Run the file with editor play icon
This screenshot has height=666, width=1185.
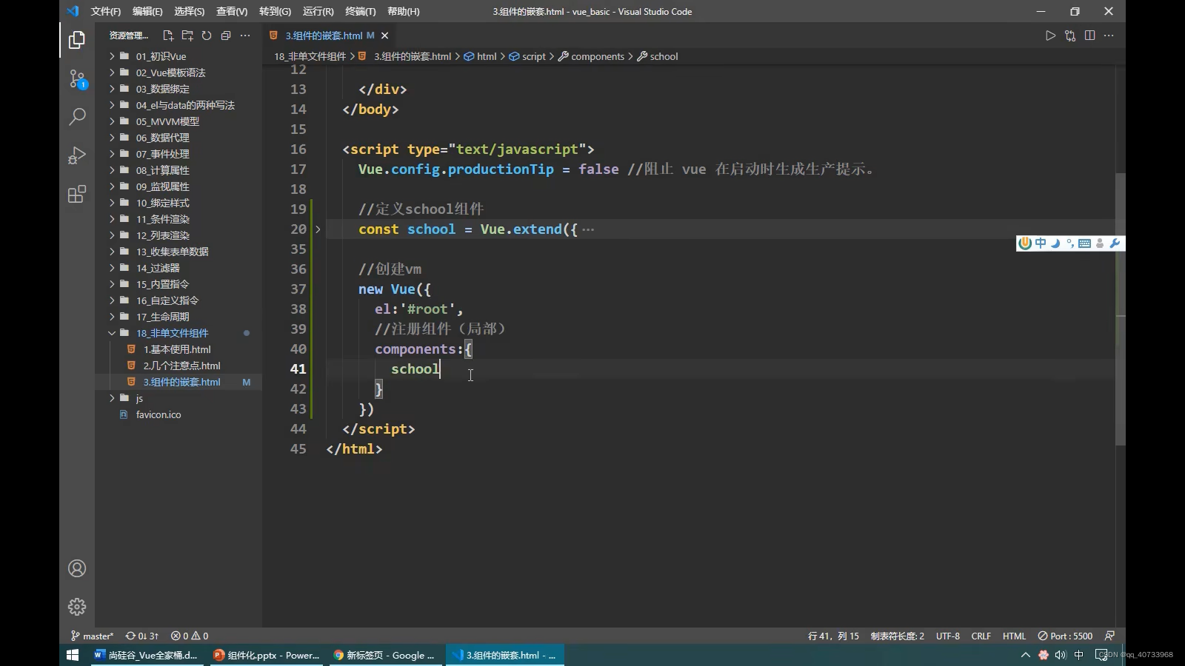coord(1050,36)
